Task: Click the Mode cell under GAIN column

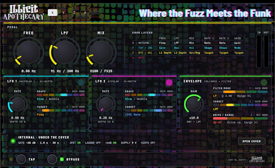Action: tap(237, 48)
